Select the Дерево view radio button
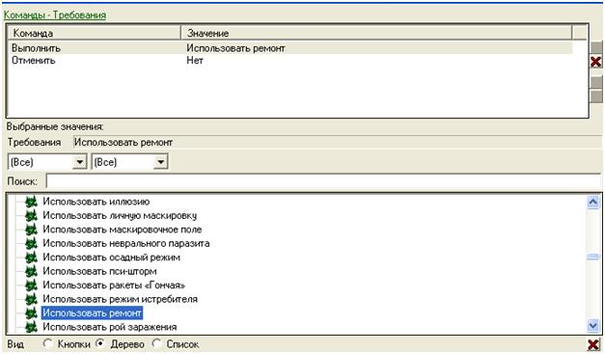This screenshot has height=354, width=605. (x=100, y=343)
